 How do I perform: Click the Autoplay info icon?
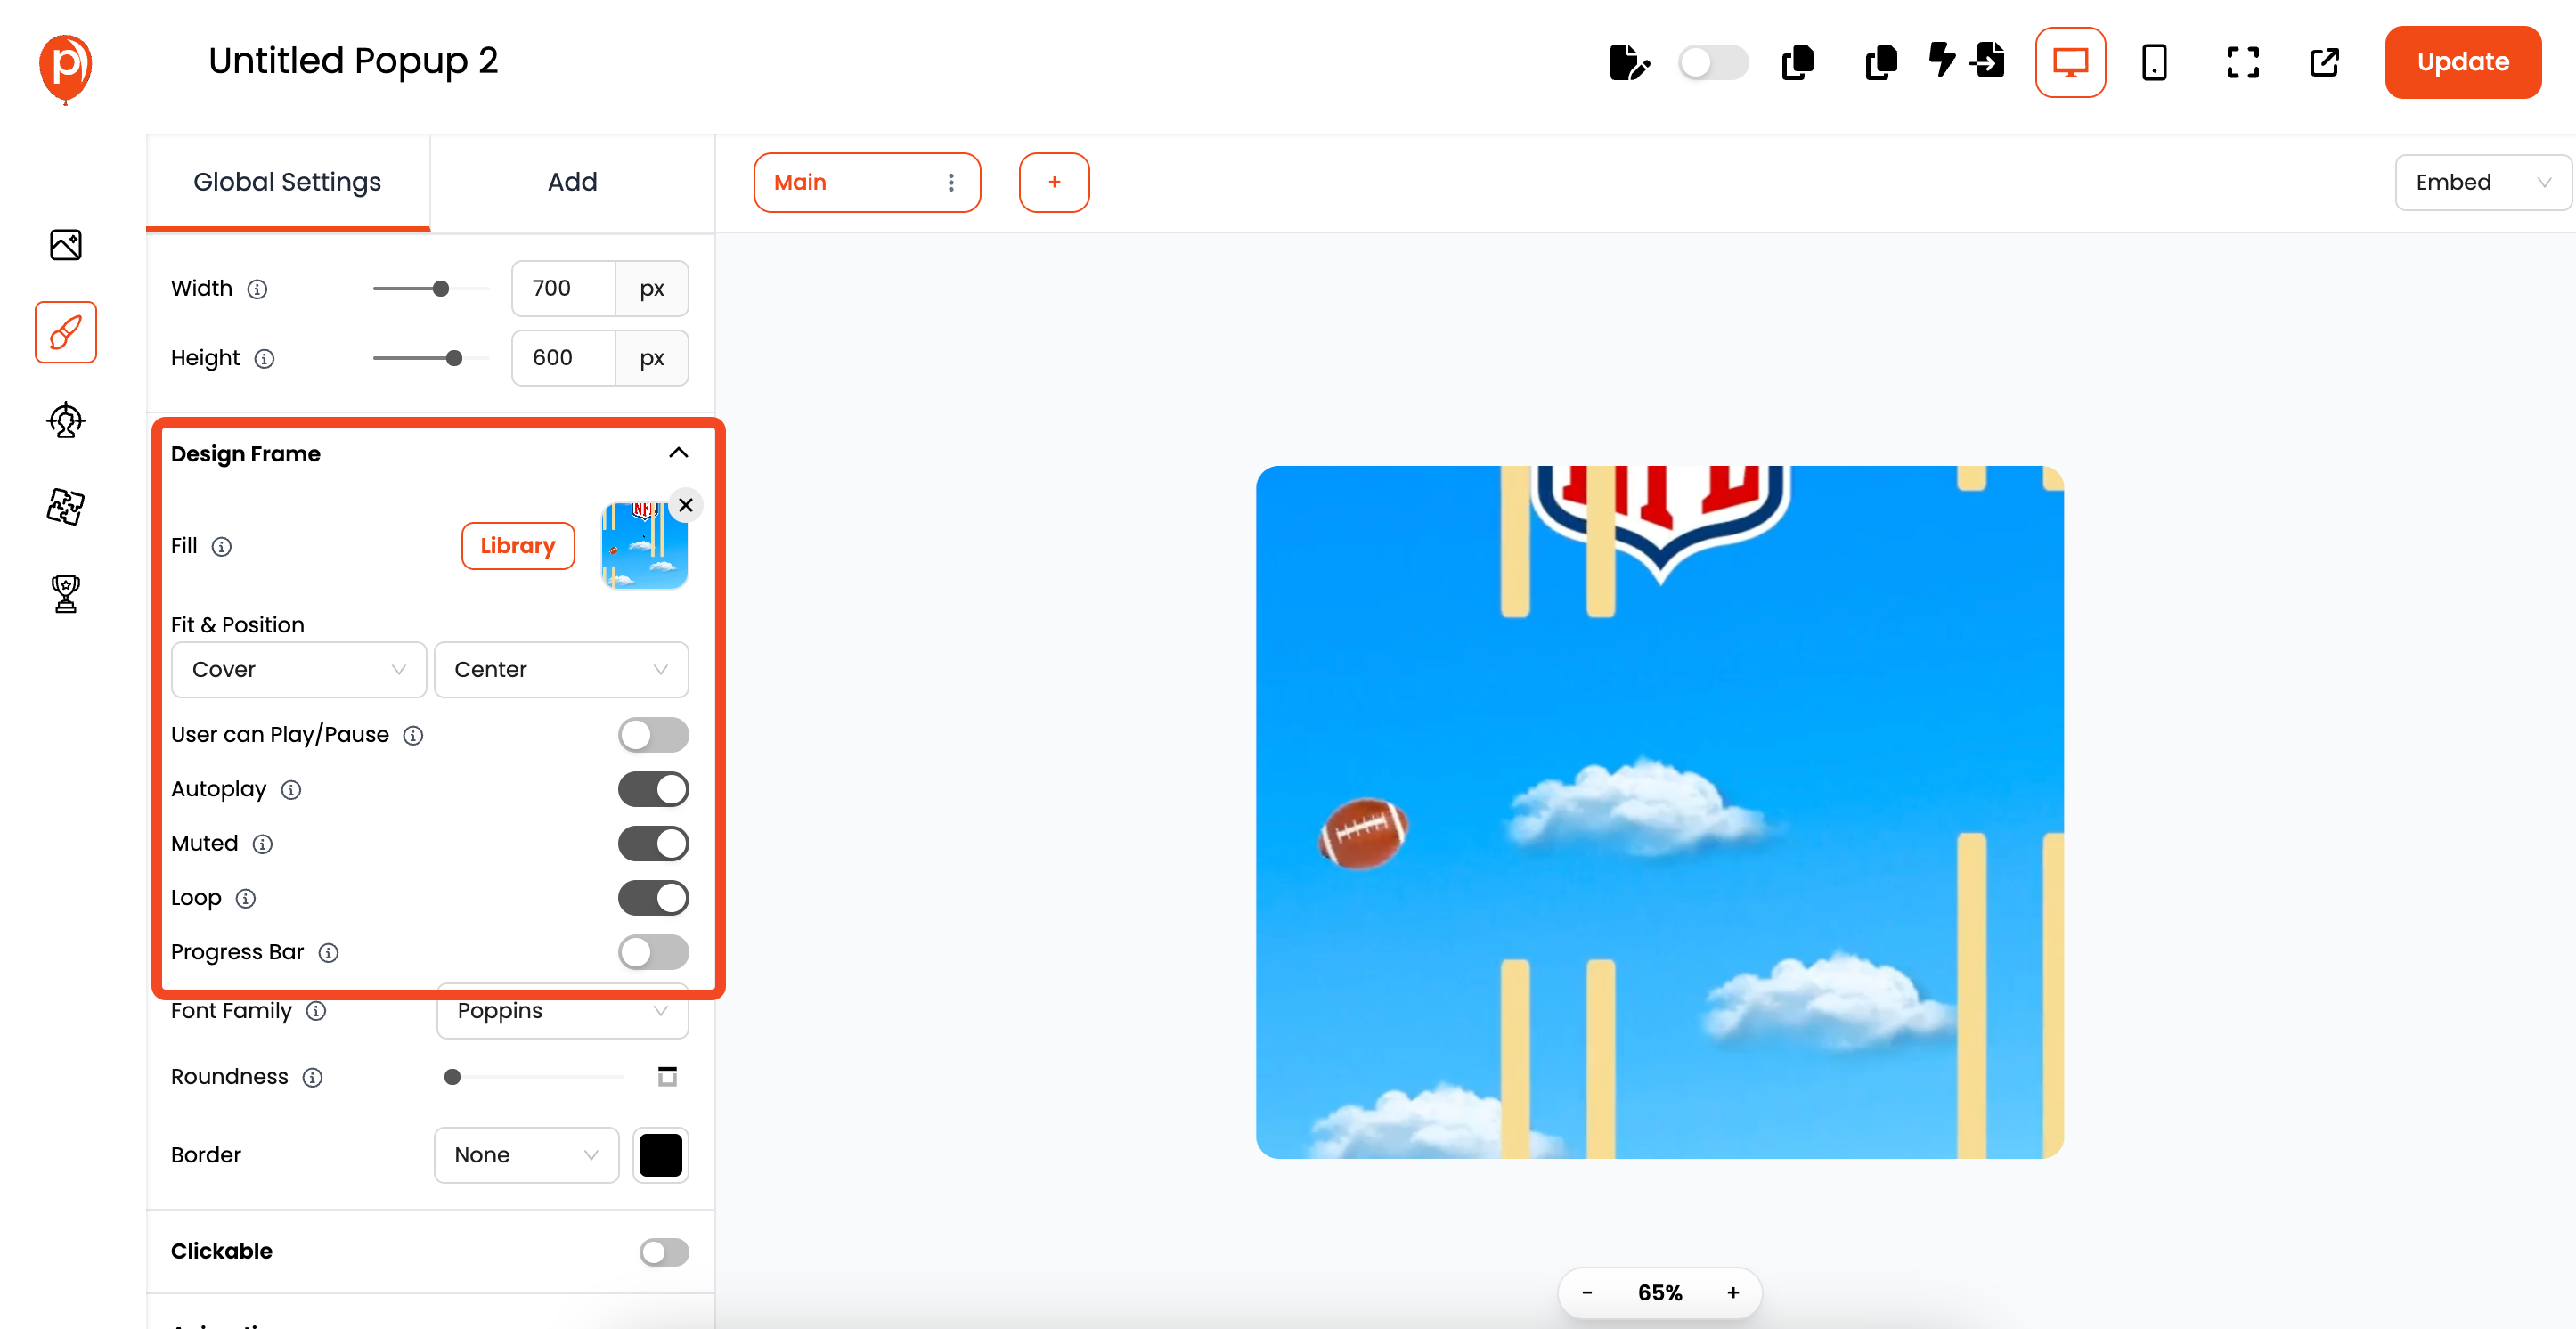(x=291, y=790)
